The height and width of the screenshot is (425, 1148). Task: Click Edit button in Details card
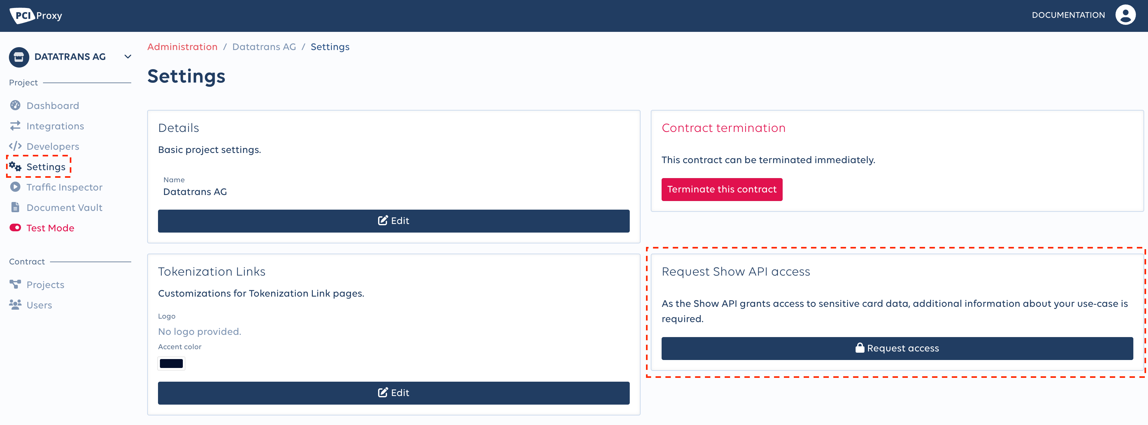[393, 221]
